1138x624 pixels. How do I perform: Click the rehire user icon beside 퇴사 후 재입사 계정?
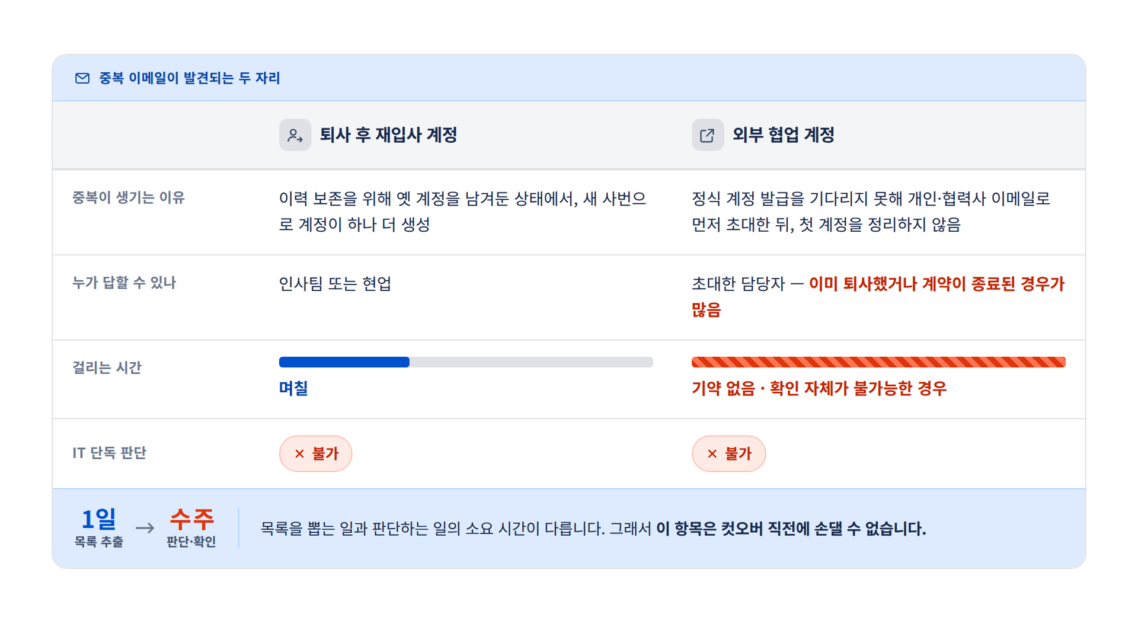pos(295,135)
